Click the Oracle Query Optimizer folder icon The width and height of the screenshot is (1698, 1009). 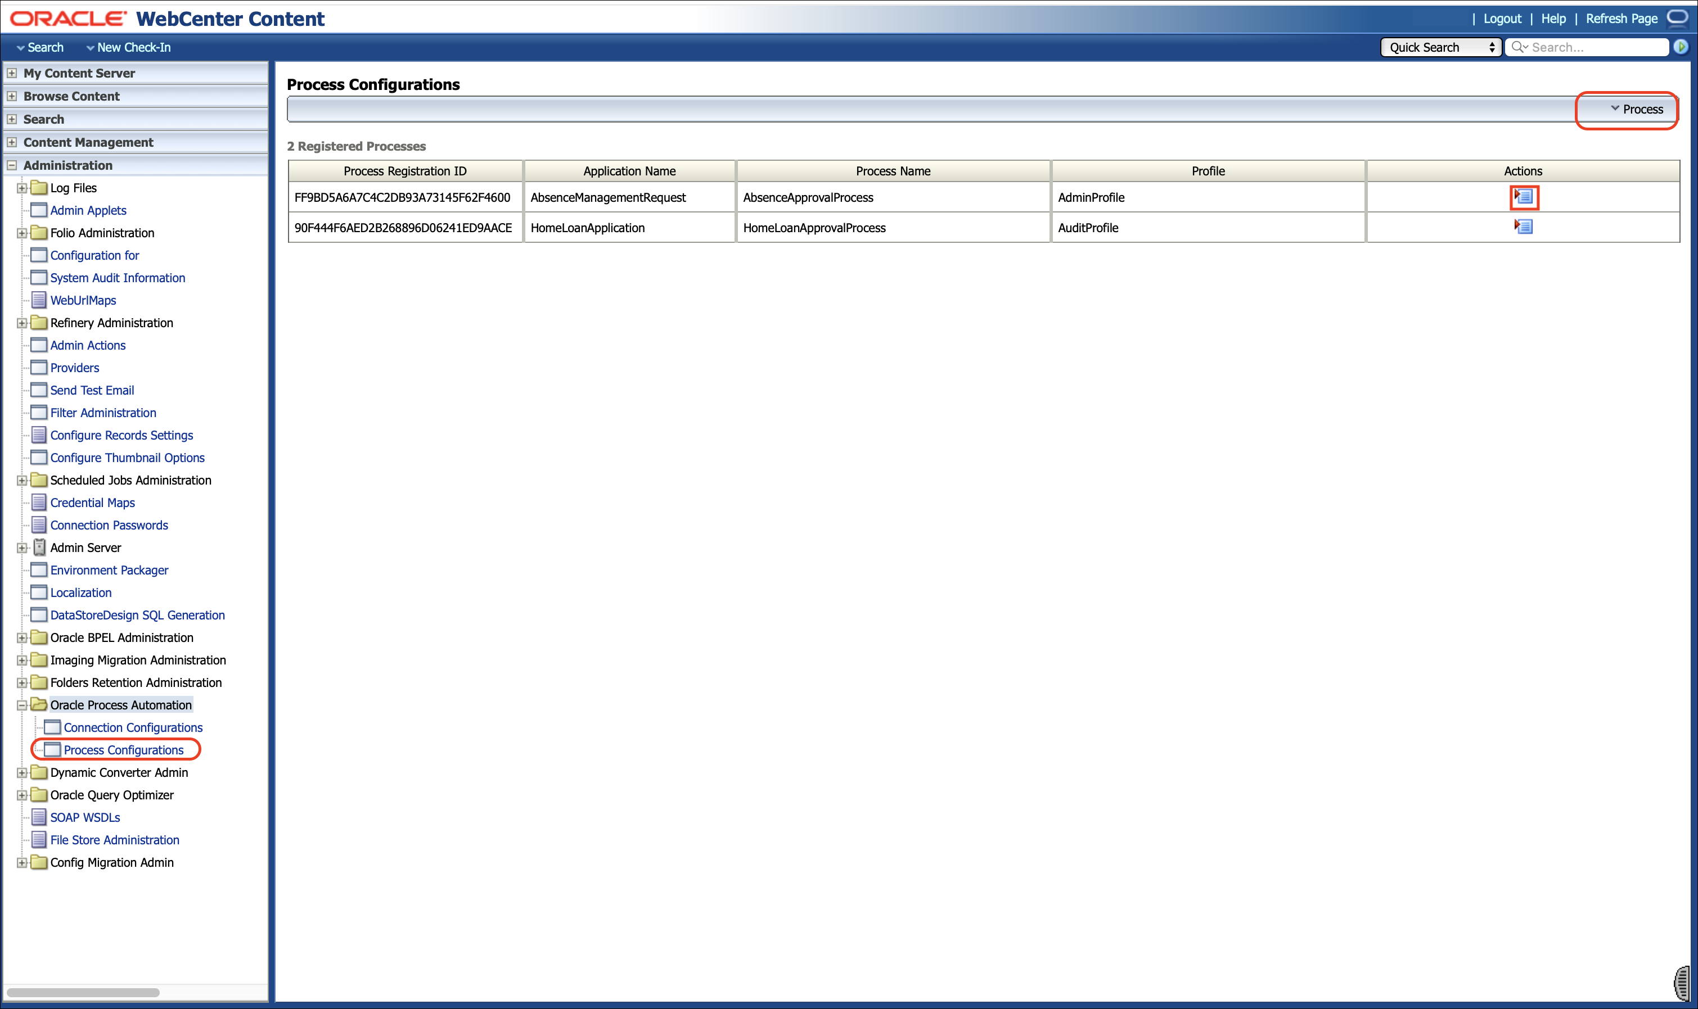pos(39,795)
